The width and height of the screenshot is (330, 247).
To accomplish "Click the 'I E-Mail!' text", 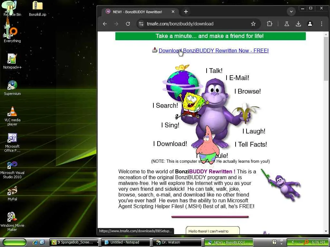I will (238, 78).
